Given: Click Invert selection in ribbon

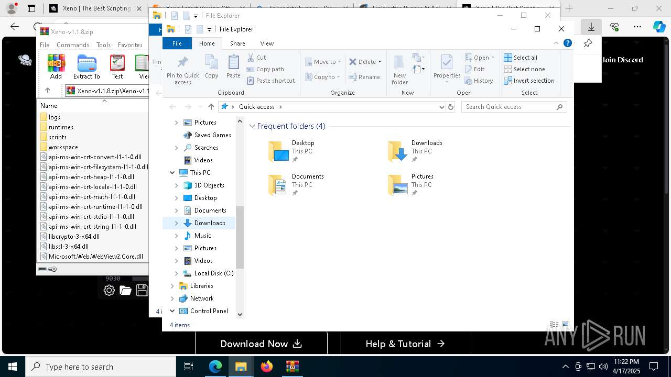Looking at the screenshot, I should 529,81.
